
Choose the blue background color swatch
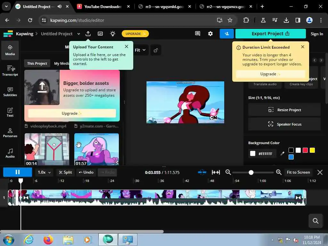(291, 157)
